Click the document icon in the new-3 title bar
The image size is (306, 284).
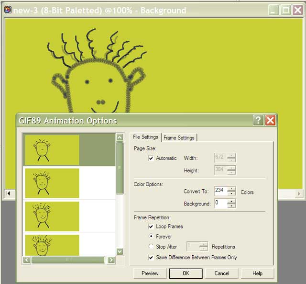pos(8,10)
